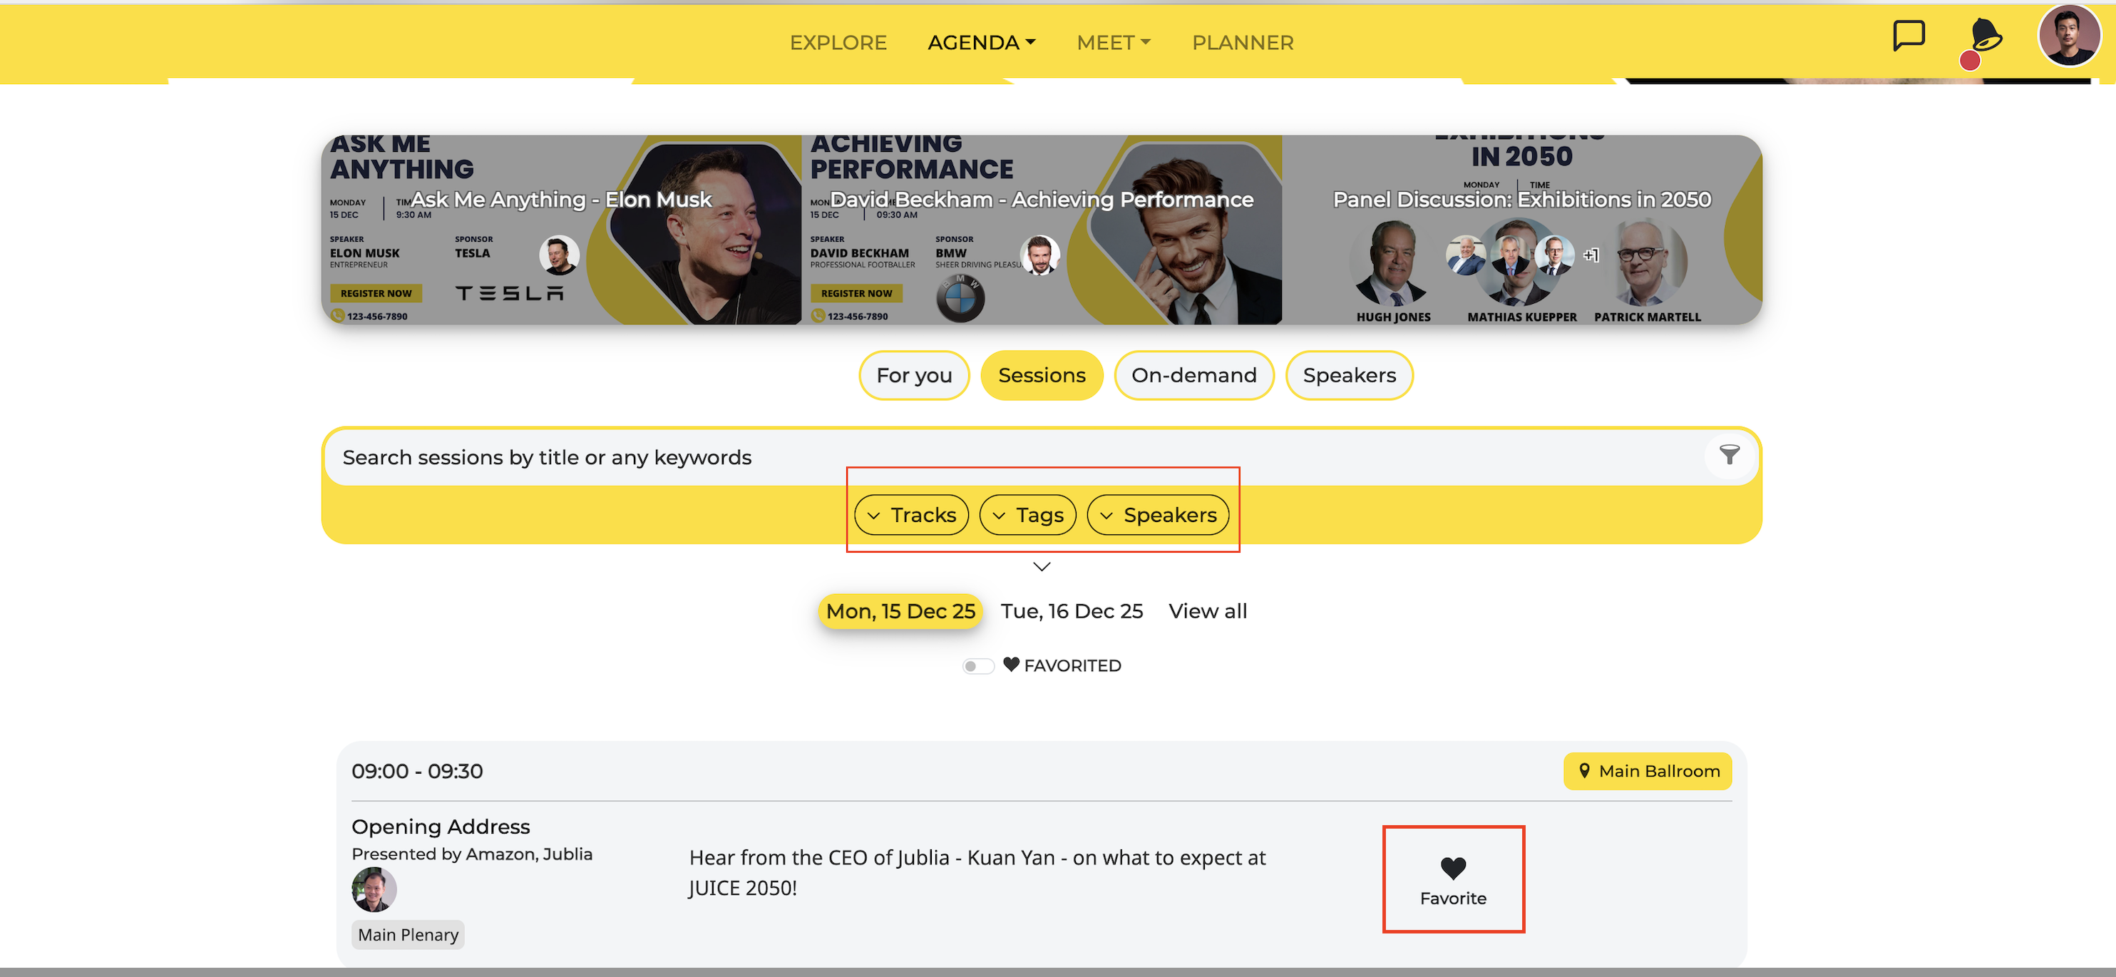Open the AGENDA menu

pyautogui.click(x=982, y=43)
